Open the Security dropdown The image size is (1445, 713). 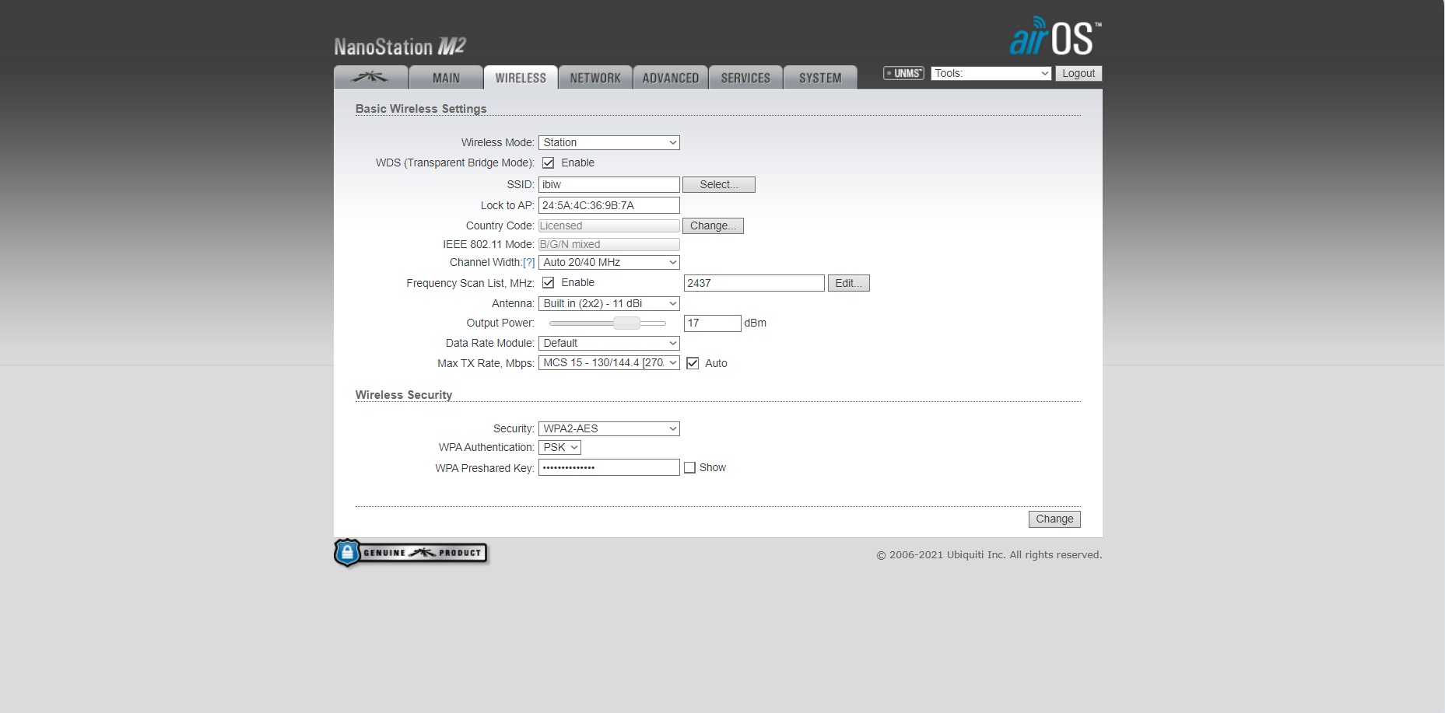[609, 428]
